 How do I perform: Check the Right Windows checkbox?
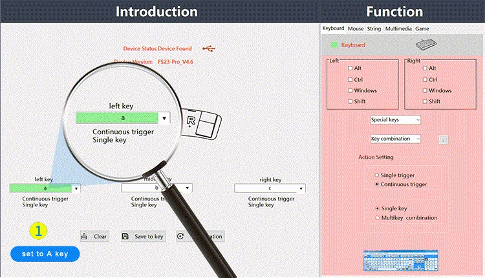[425, 91]
